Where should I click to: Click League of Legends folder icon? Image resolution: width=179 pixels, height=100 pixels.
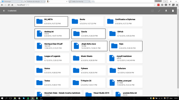(x=39, y=58)
